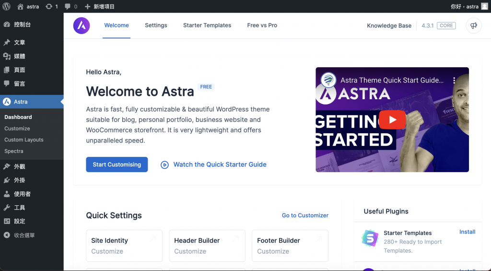Open the Site Identity Customize card
Viewport: 491px width, 271px height.
point(124,246)
